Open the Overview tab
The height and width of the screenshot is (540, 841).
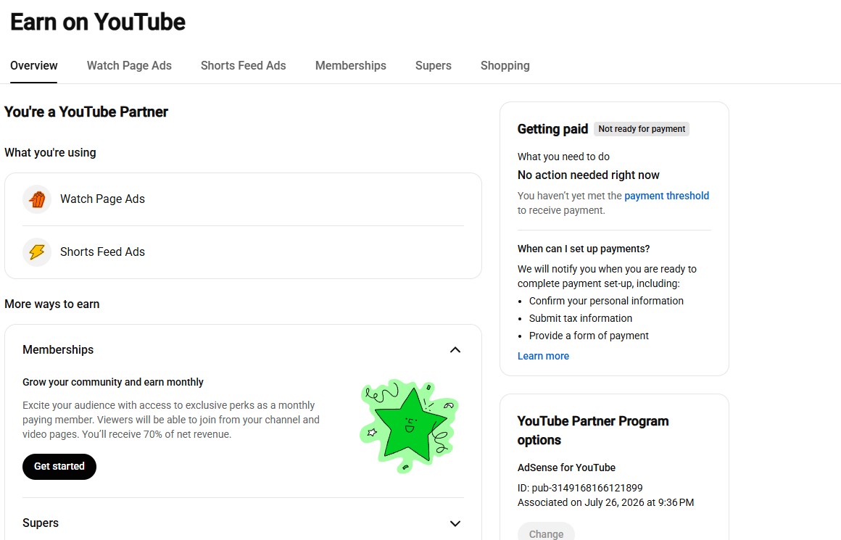point(34,66)
